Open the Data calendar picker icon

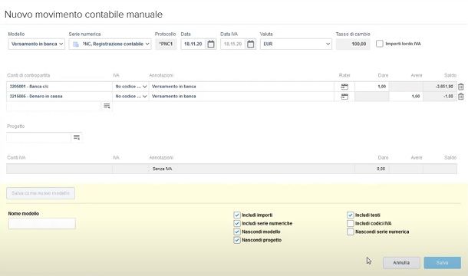(211, 44)
